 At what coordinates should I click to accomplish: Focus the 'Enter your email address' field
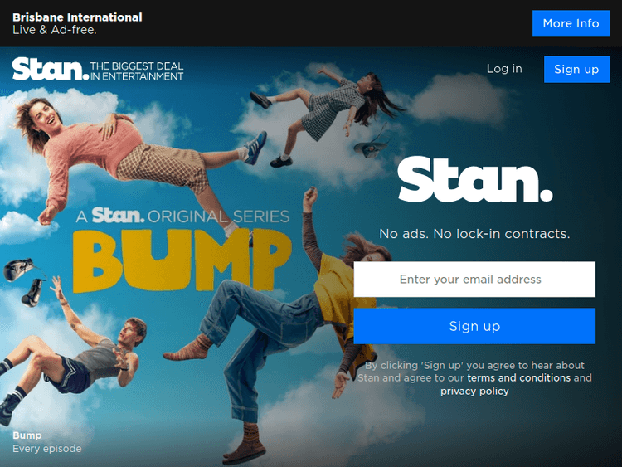pyautogui.click(x=474, y=280)
